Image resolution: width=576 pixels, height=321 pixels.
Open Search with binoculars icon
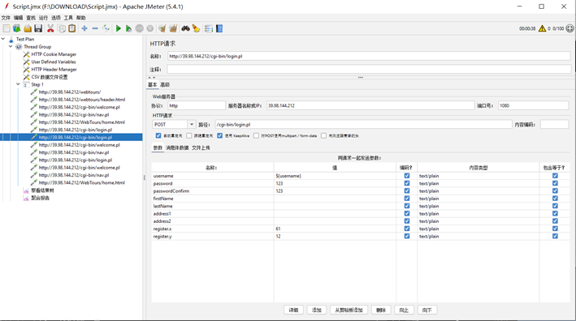click(185, 28)
